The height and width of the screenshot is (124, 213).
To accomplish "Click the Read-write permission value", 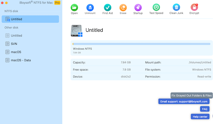I will tap(204, 77).
